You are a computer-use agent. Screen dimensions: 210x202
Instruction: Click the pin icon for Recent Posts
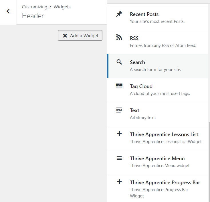tap(119, 14)
